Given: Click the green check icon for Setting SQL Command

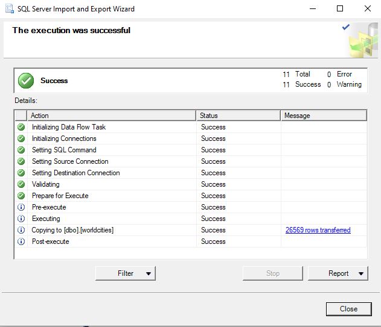Looking at the screenshot, I should click(x=21, y=150).
